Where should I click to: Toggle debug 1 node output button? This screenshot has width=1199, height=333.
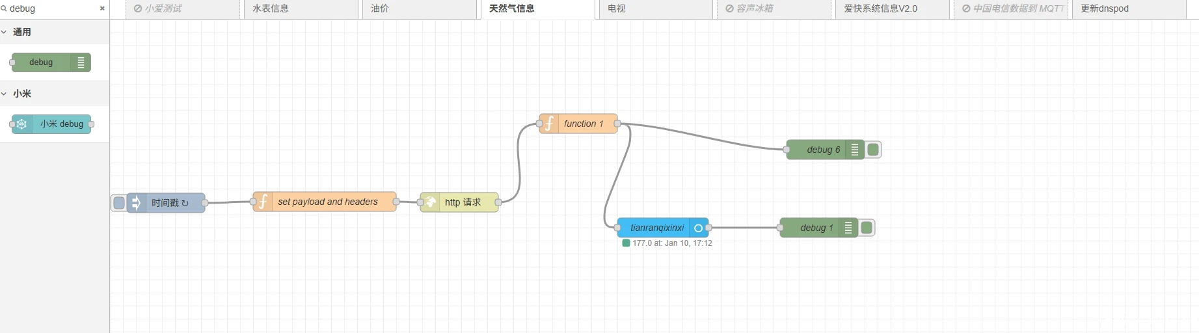tap(867, 228)
